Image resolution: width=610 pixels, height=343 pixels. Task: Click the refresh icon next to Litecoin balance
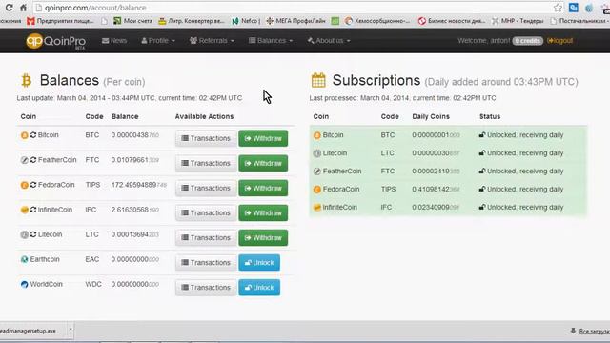click(33, 234)
